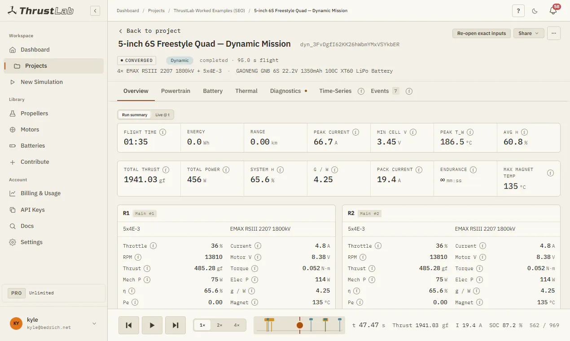
Task: Click Contribute in sidebar
Action: (54, 162)
